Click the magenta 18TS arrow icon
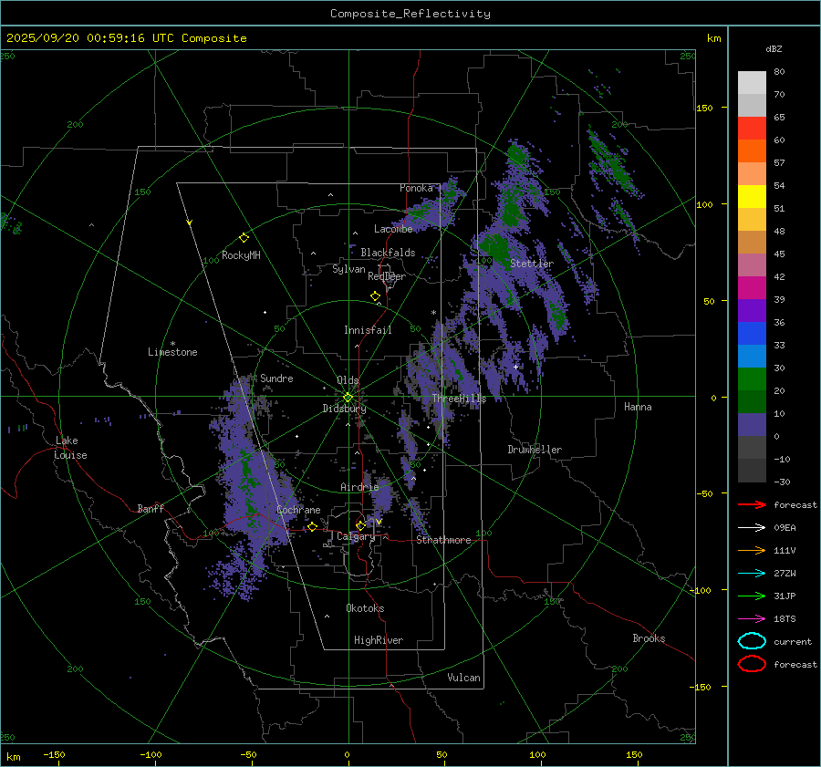 point(752,618)
